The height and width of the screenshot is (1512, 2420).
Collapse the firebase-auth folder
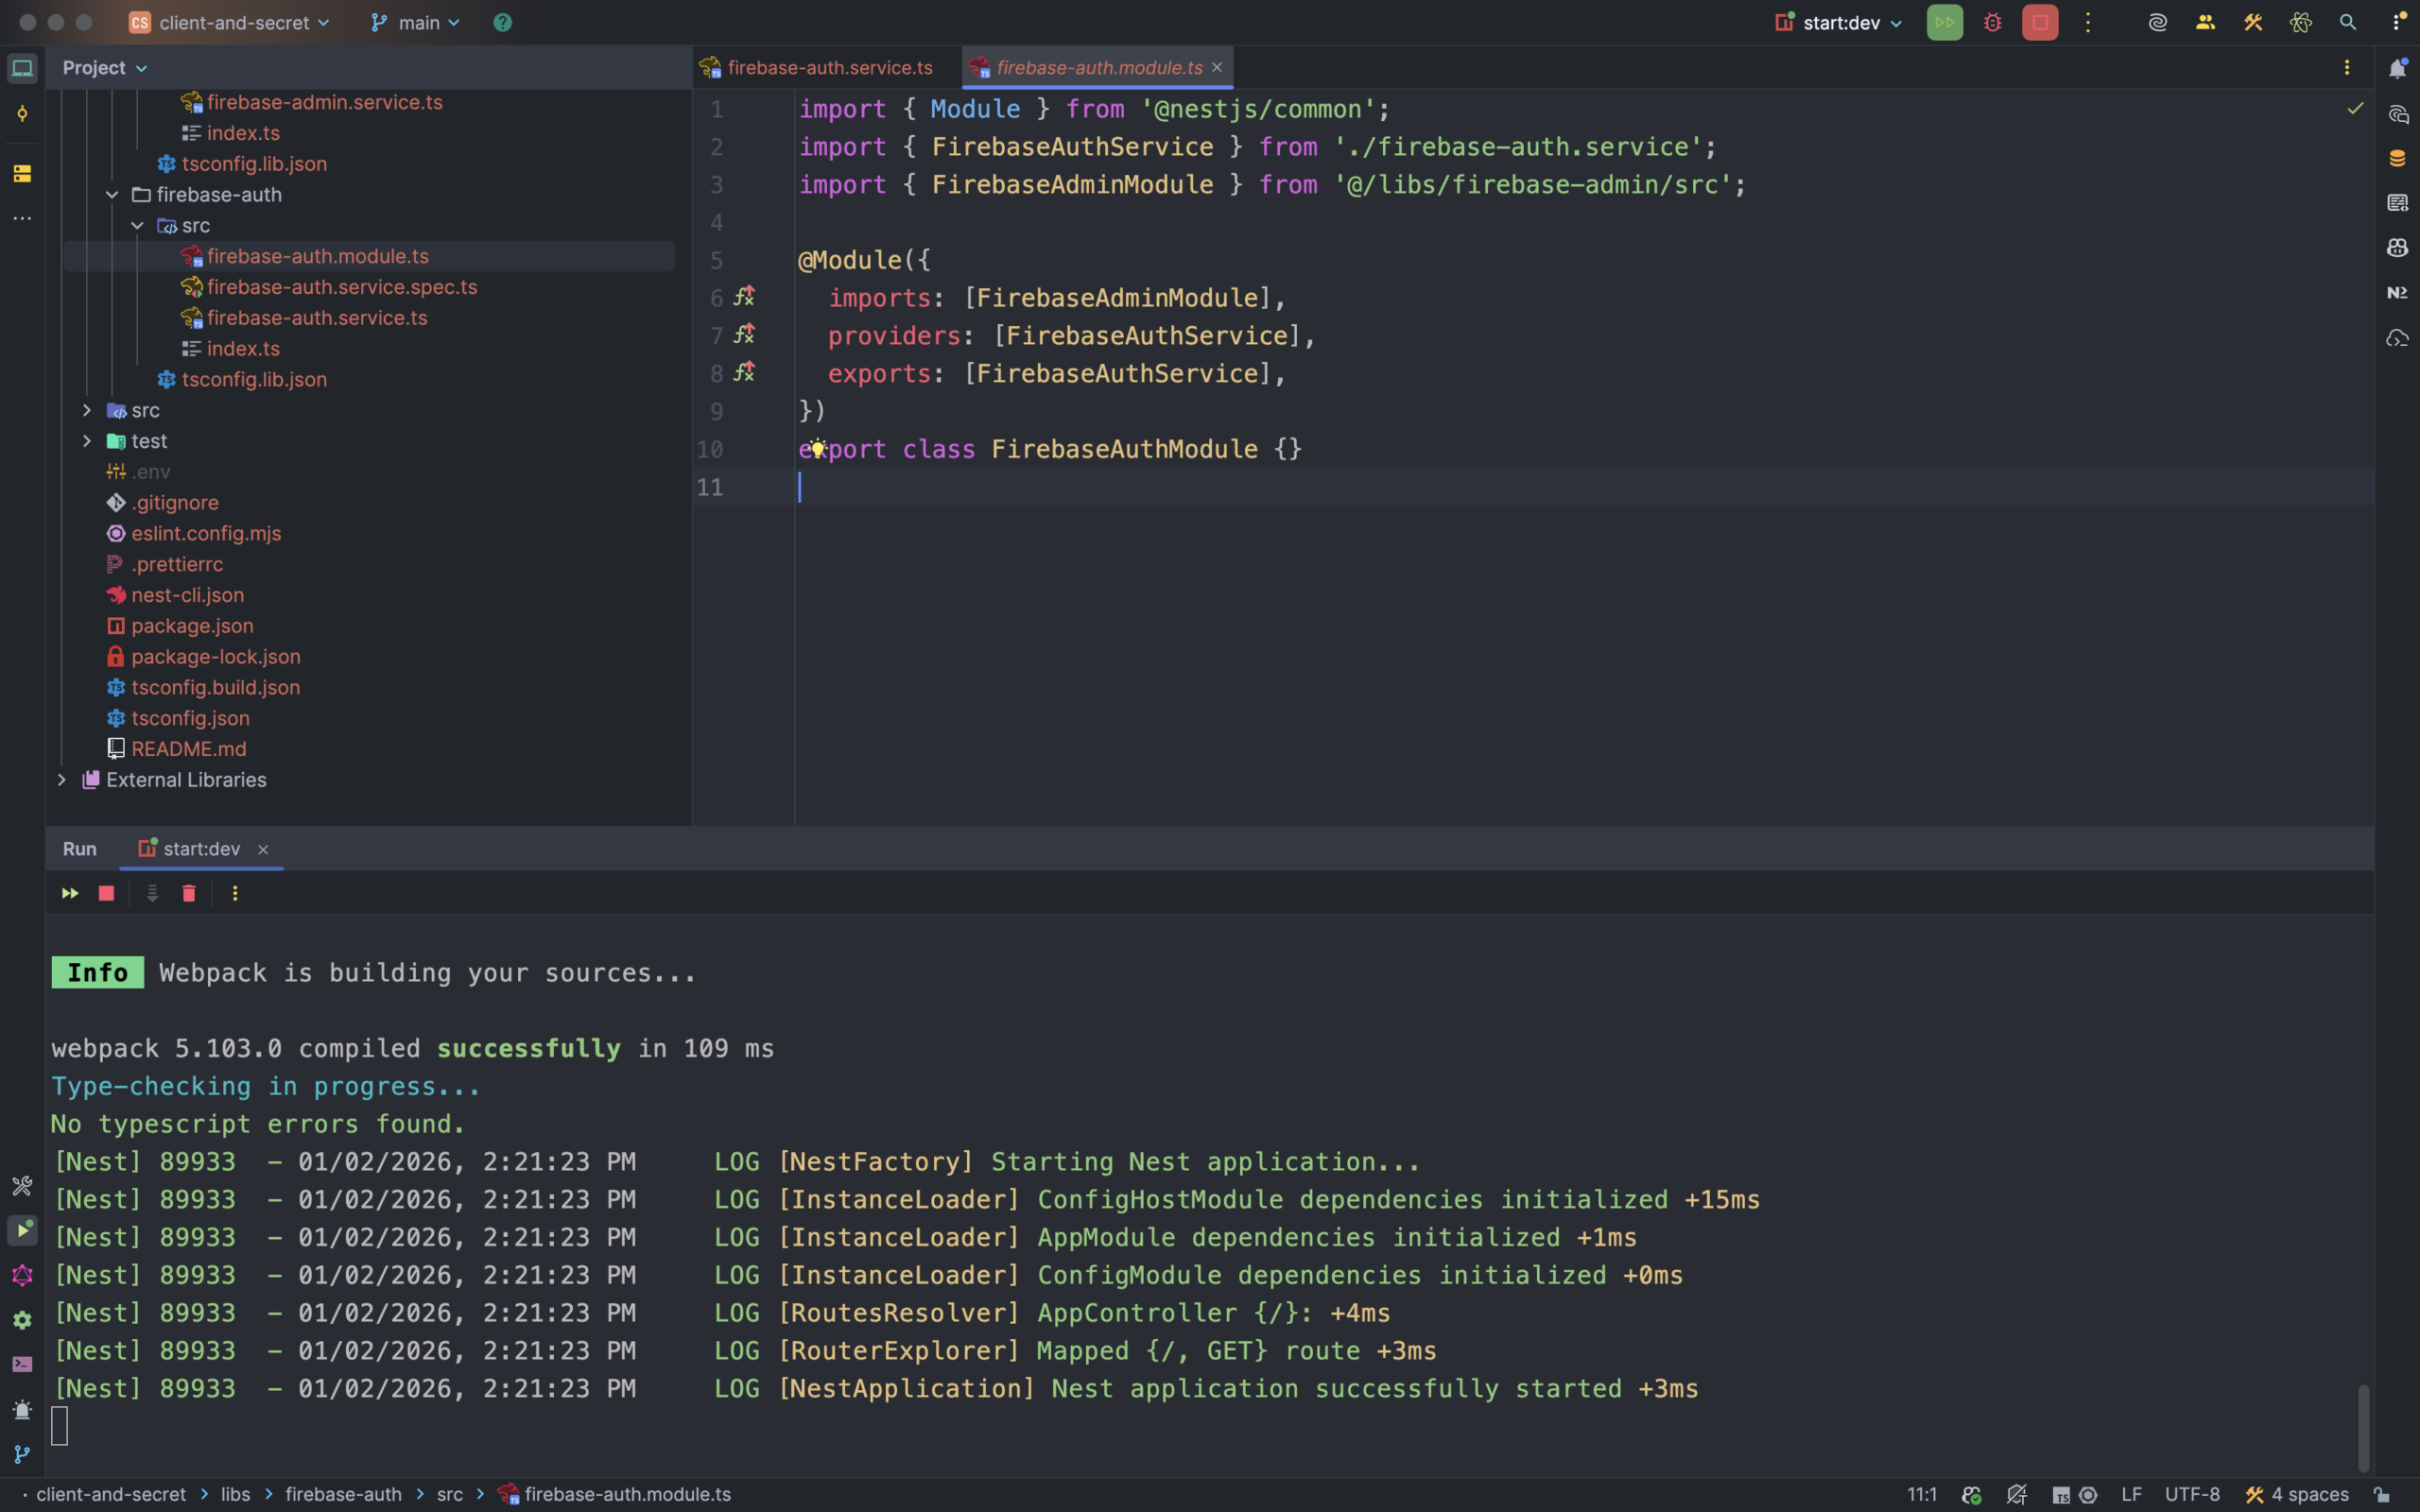pos(112,195)
